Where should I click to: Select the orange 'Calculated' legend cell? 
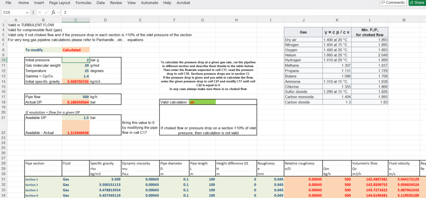76,50
